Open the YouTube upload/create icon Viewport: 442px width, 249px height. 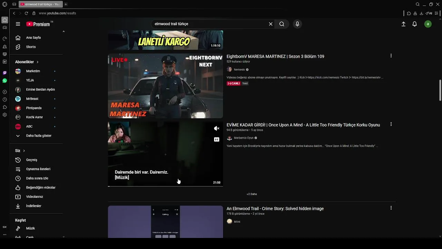[403, 24]
